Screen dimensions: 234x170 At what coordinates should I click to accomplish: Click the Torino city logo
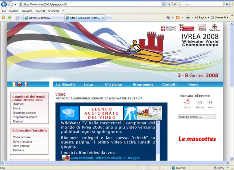202,28
